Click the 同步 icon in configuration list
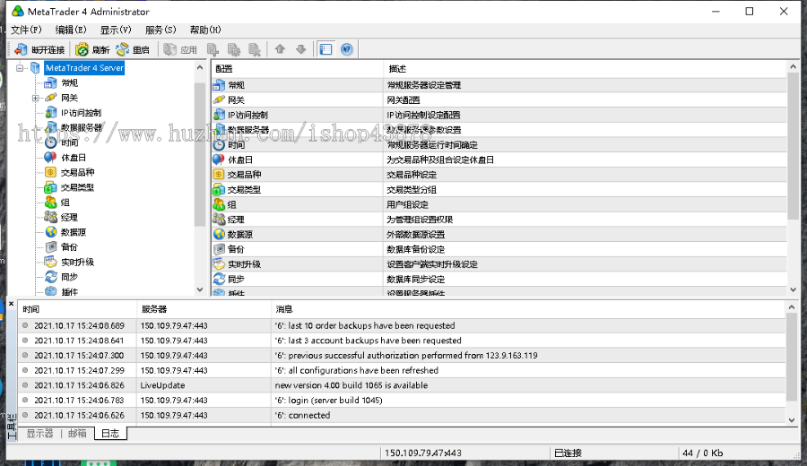Viewport: 807px width, 466px height. point(220,279)
